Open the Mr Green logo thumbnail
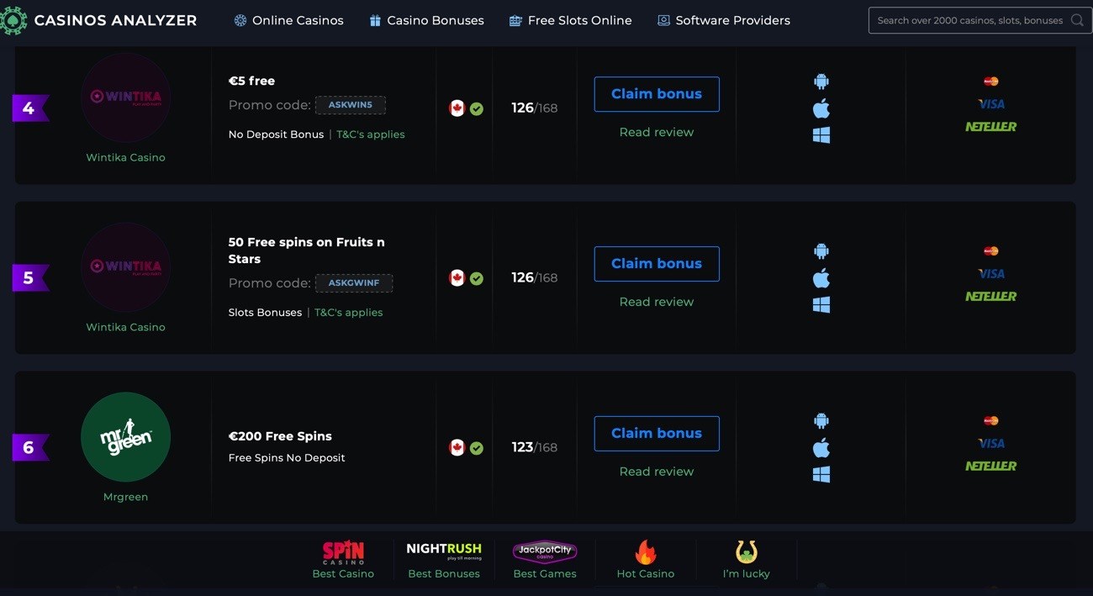This screenshot has height=596, width=1093. [x=126, y=437]
